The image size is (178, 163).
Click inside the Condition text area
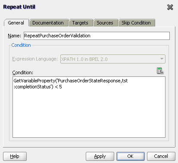tap(89, 107)
